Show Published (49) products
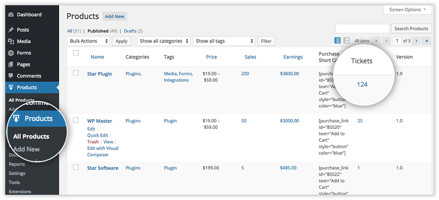Viewport: 439px width, 200px height. (103, 31)
